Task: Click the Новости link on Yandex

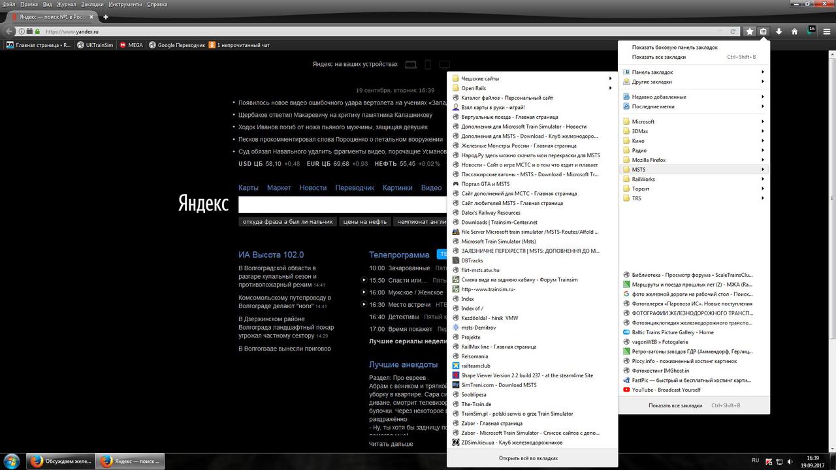Action: (313, 188)
